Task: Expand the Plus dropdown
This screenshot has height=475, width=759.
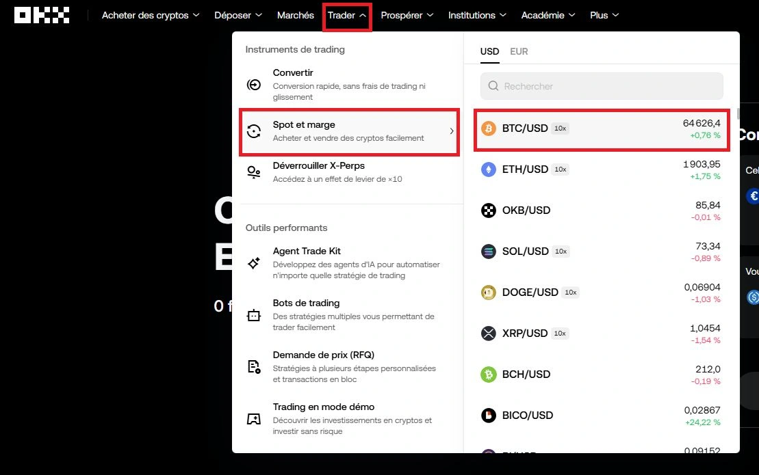Action: (x=604, y=15)
